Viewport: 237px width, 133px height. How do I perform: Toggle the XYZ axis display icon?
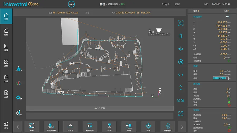(x=18, y=83)
